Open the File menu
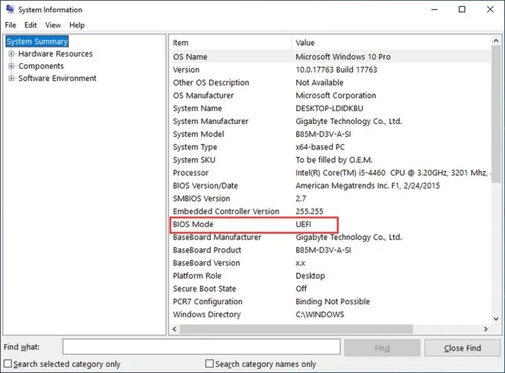The image size is (505, 373). [10, 25]
